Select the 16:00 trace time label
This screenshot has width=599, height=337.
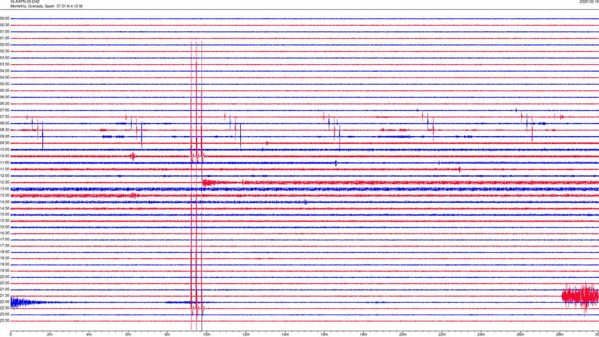click(4, 227)
